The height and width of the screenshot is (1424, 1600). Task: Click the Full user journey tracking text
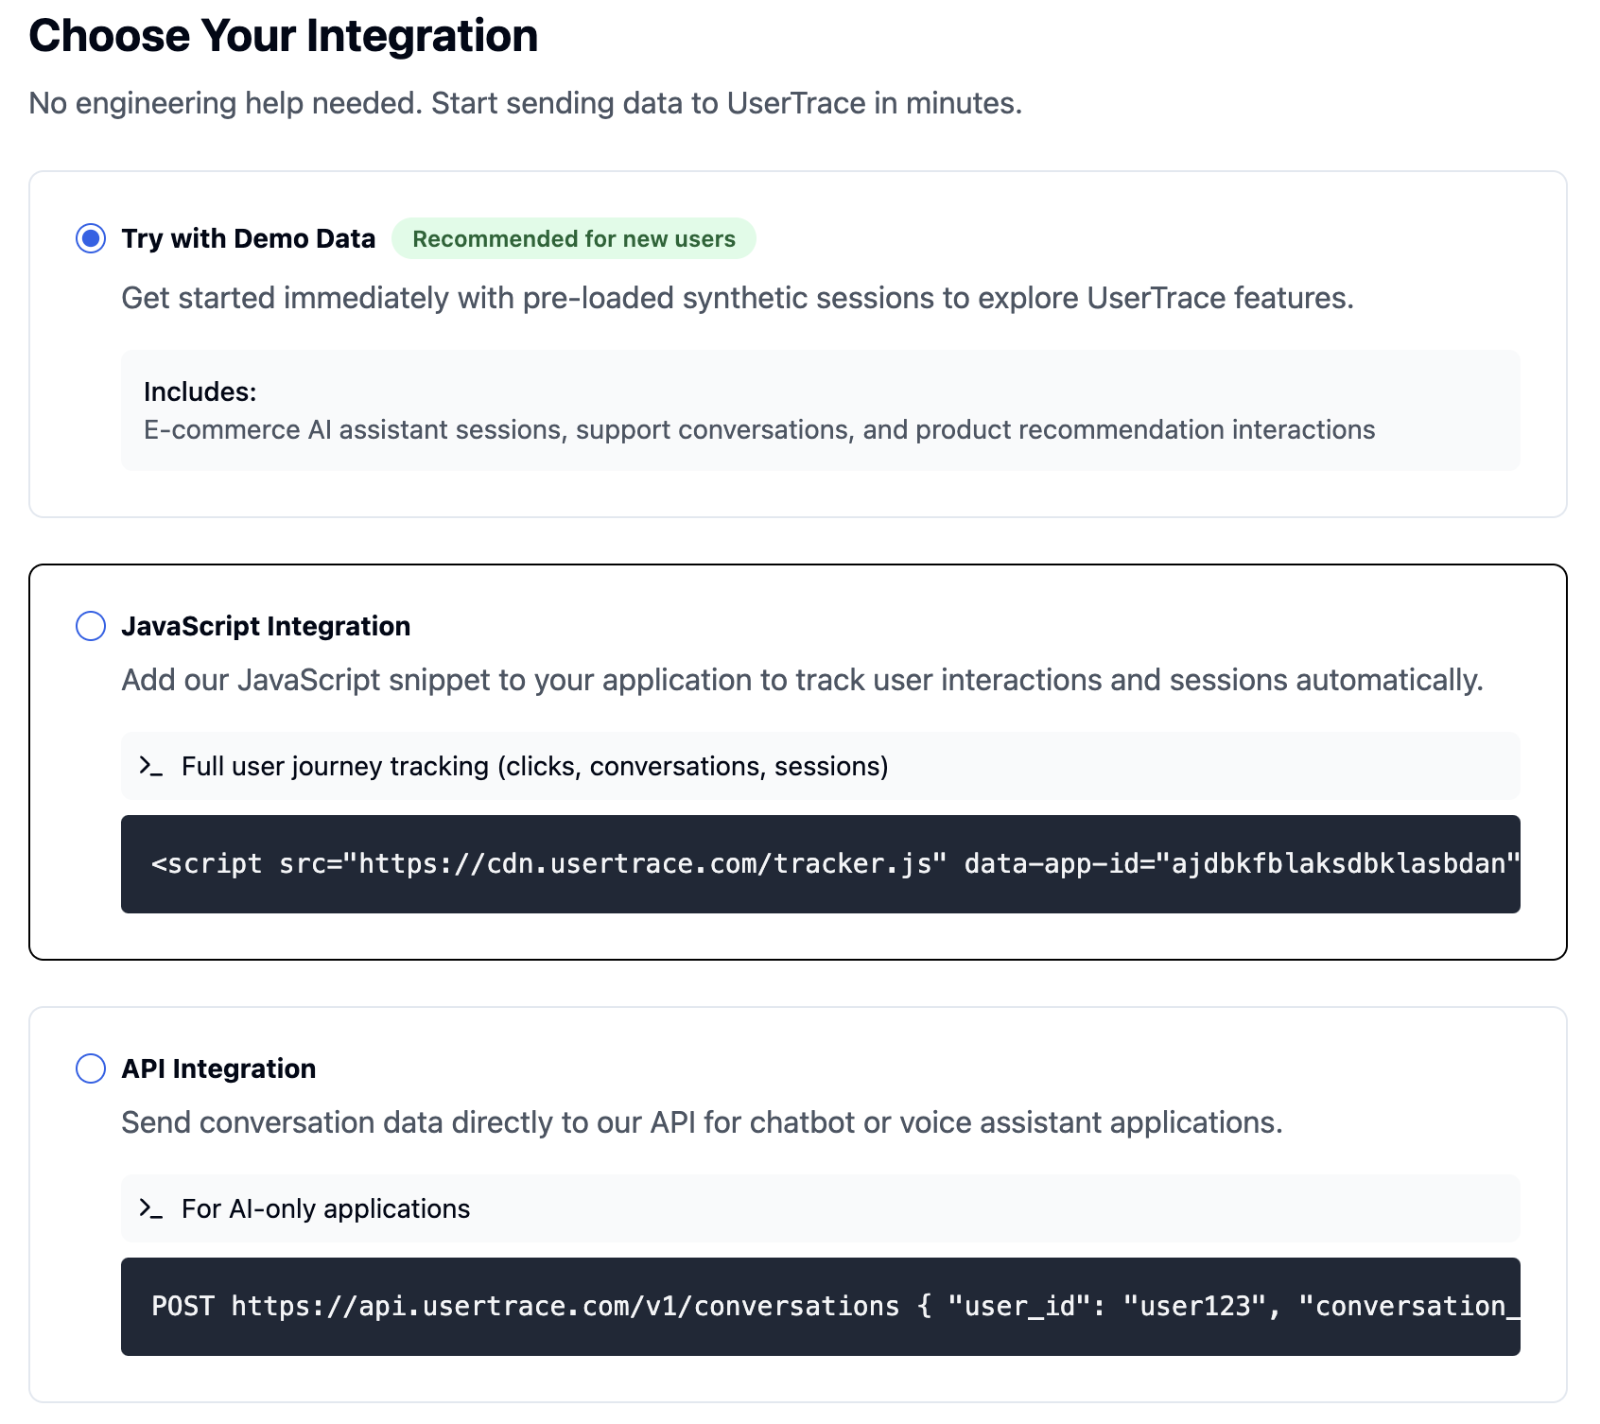pos(534,766)
